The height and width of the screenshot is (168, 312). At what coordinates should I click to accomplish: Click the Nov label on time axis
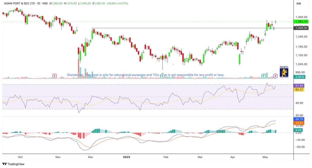coord(58,157)
